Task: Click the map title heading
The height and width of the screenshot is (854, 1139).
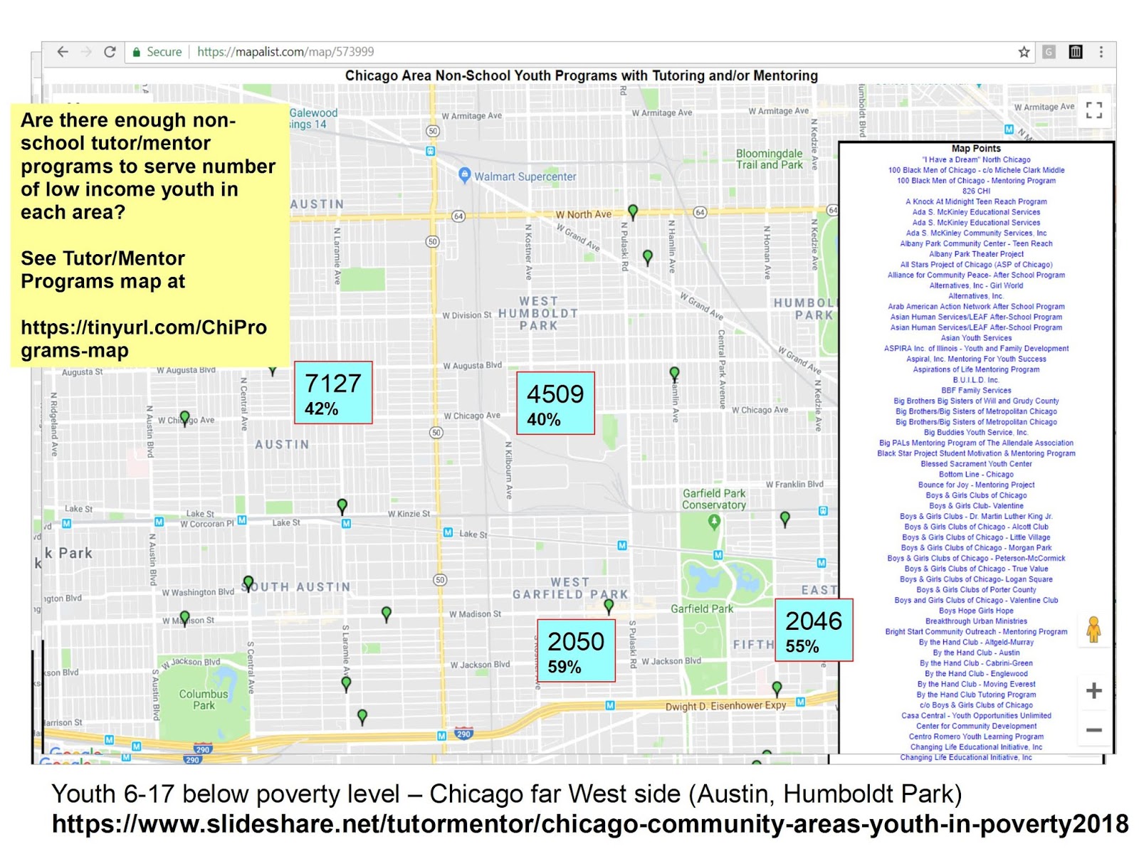Action: click(x=581, y=75)
